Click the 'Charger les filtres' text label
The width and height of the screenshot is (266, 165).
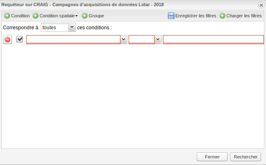click(244, 16)
